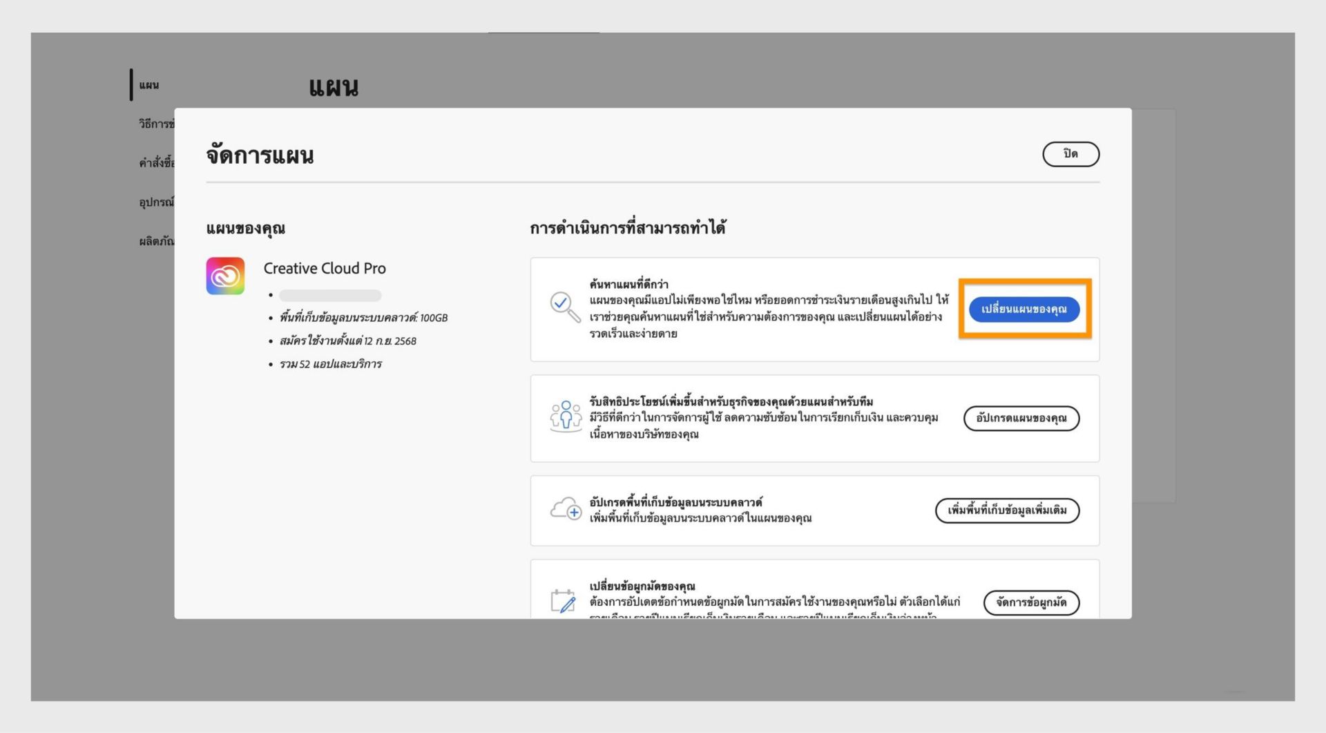Select the วิธีการ... sidebar item behind the dialog
The image size is (1326, 733).
point(156,124)
